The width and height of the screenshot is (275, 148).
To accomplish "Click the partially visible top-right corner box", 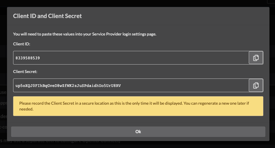I will click(x=271, y=1).
